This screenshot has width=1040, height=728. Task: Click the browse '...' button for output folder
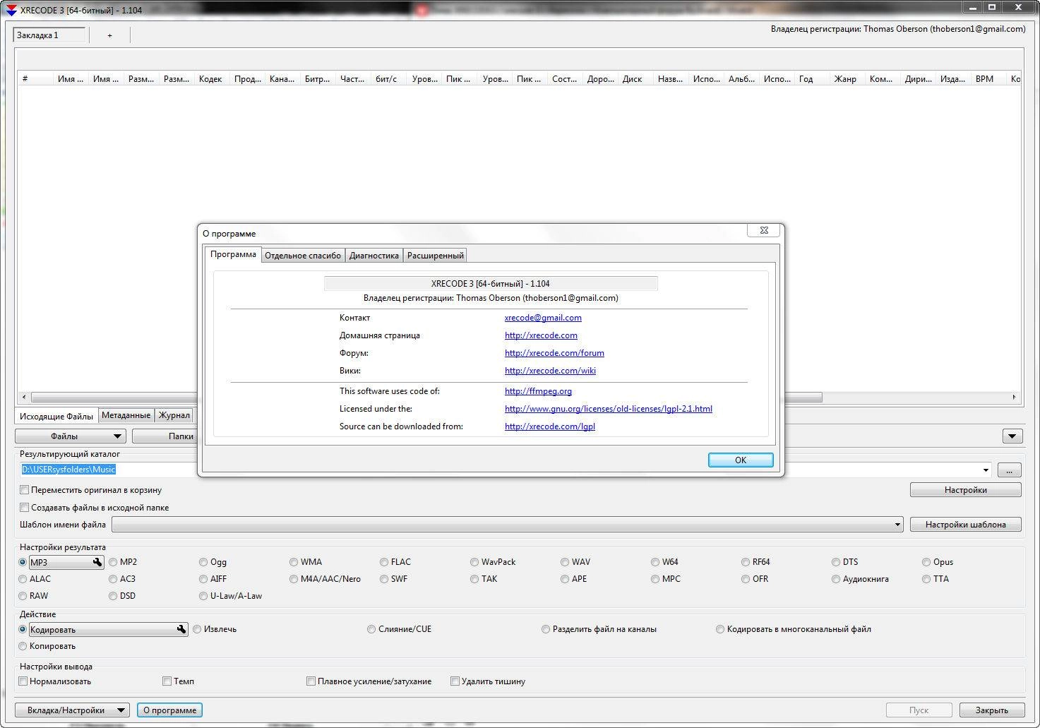click(1009, 470)
